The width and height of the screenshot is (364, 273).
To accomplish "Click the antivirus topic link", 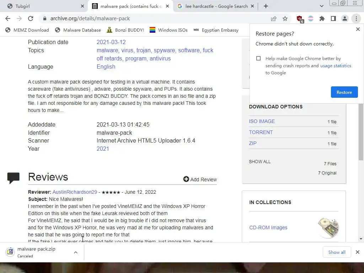I will click(160, 58).
